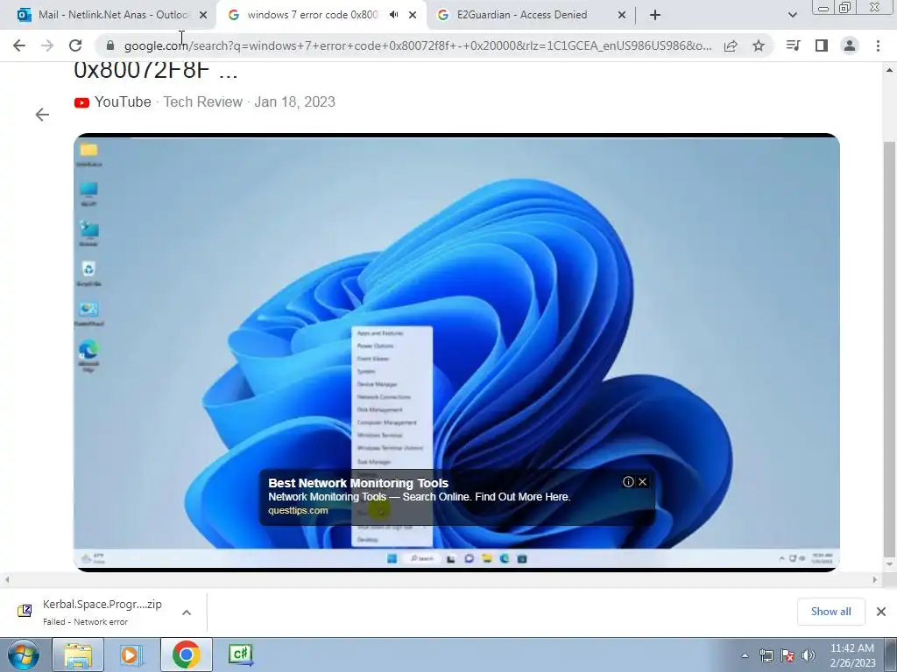Image resolution: width=897 pixels, height=672 pixels.
Task: Close the Outlook Mail tab
Action: click(203, 16)
